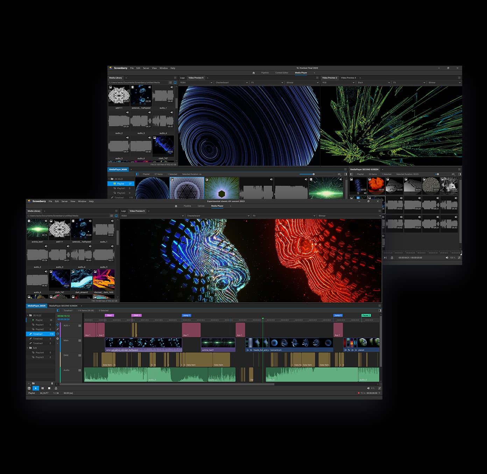This screenshot has height=474, width=487.
Task: Add a new folder in playlist tree footer
Action: (x=33, y=383)
